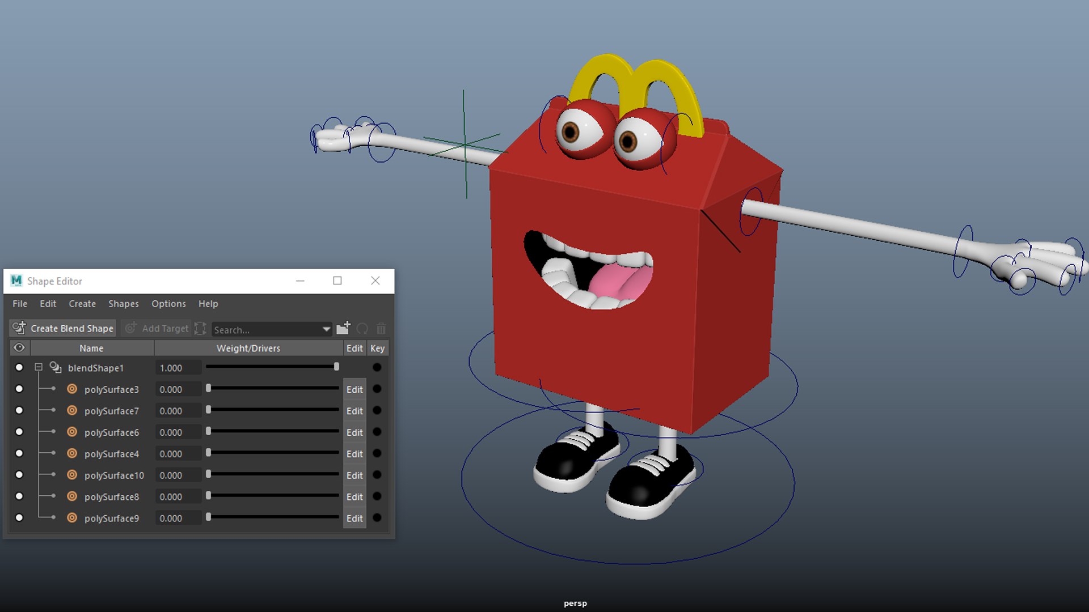The image size is (1089, 612).
Task: Click Edit button for polySurface8
Action: [x=354, y=497]
